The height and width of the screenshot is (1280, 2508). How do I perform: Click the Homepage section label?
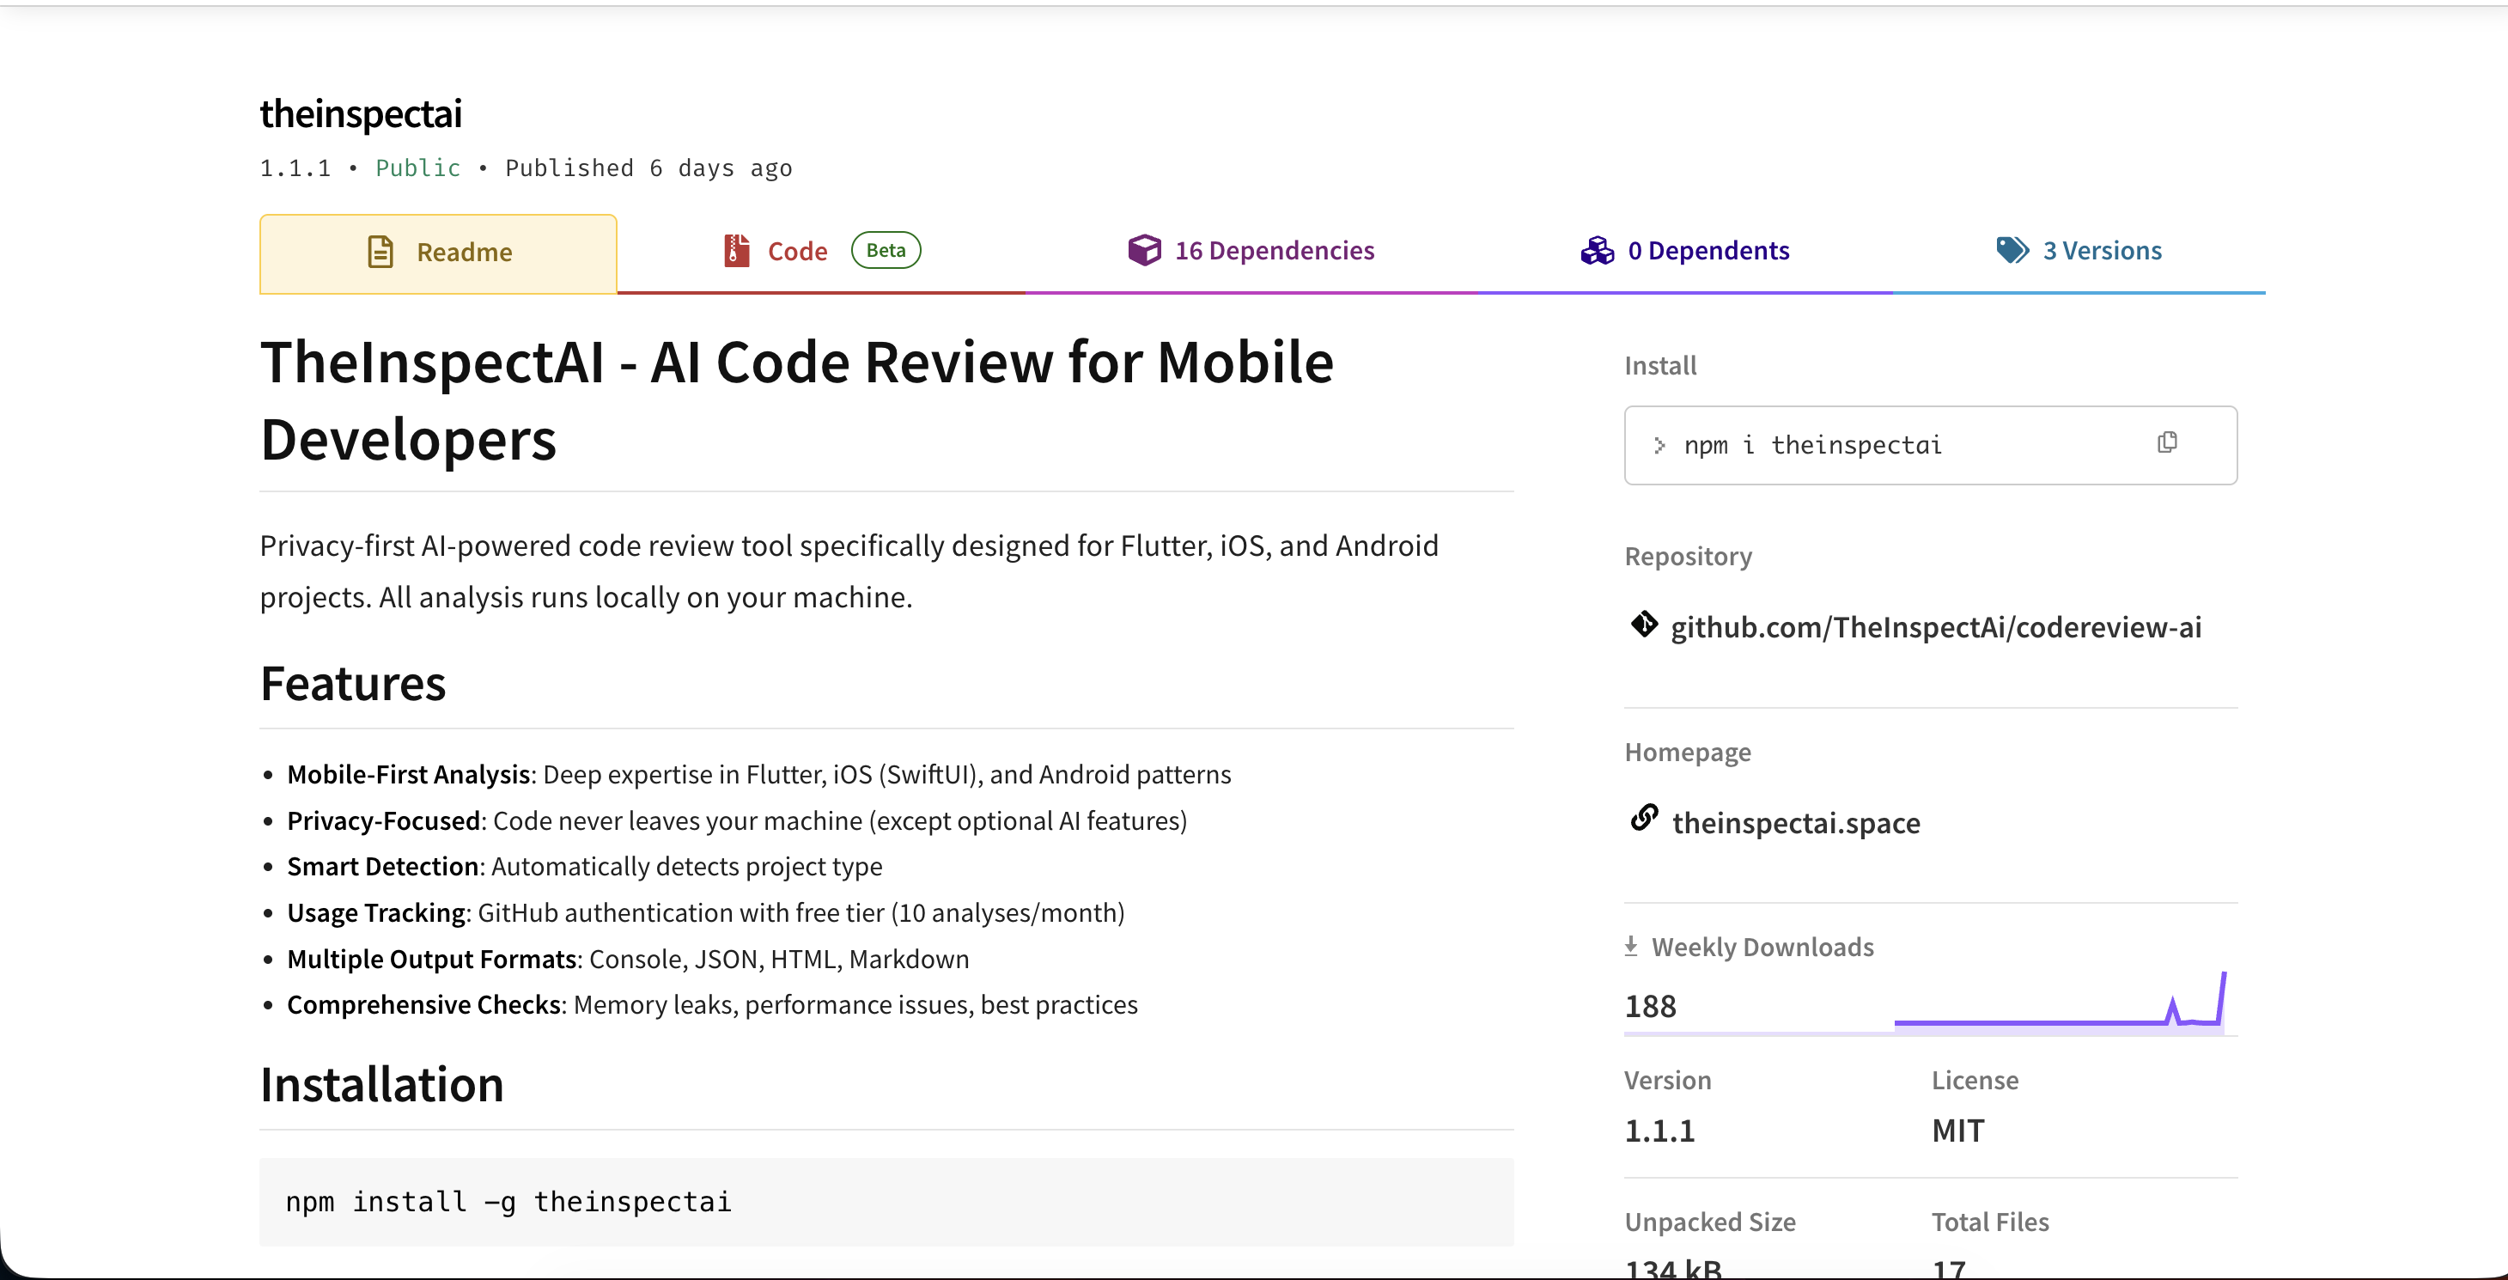[1687, 753]
